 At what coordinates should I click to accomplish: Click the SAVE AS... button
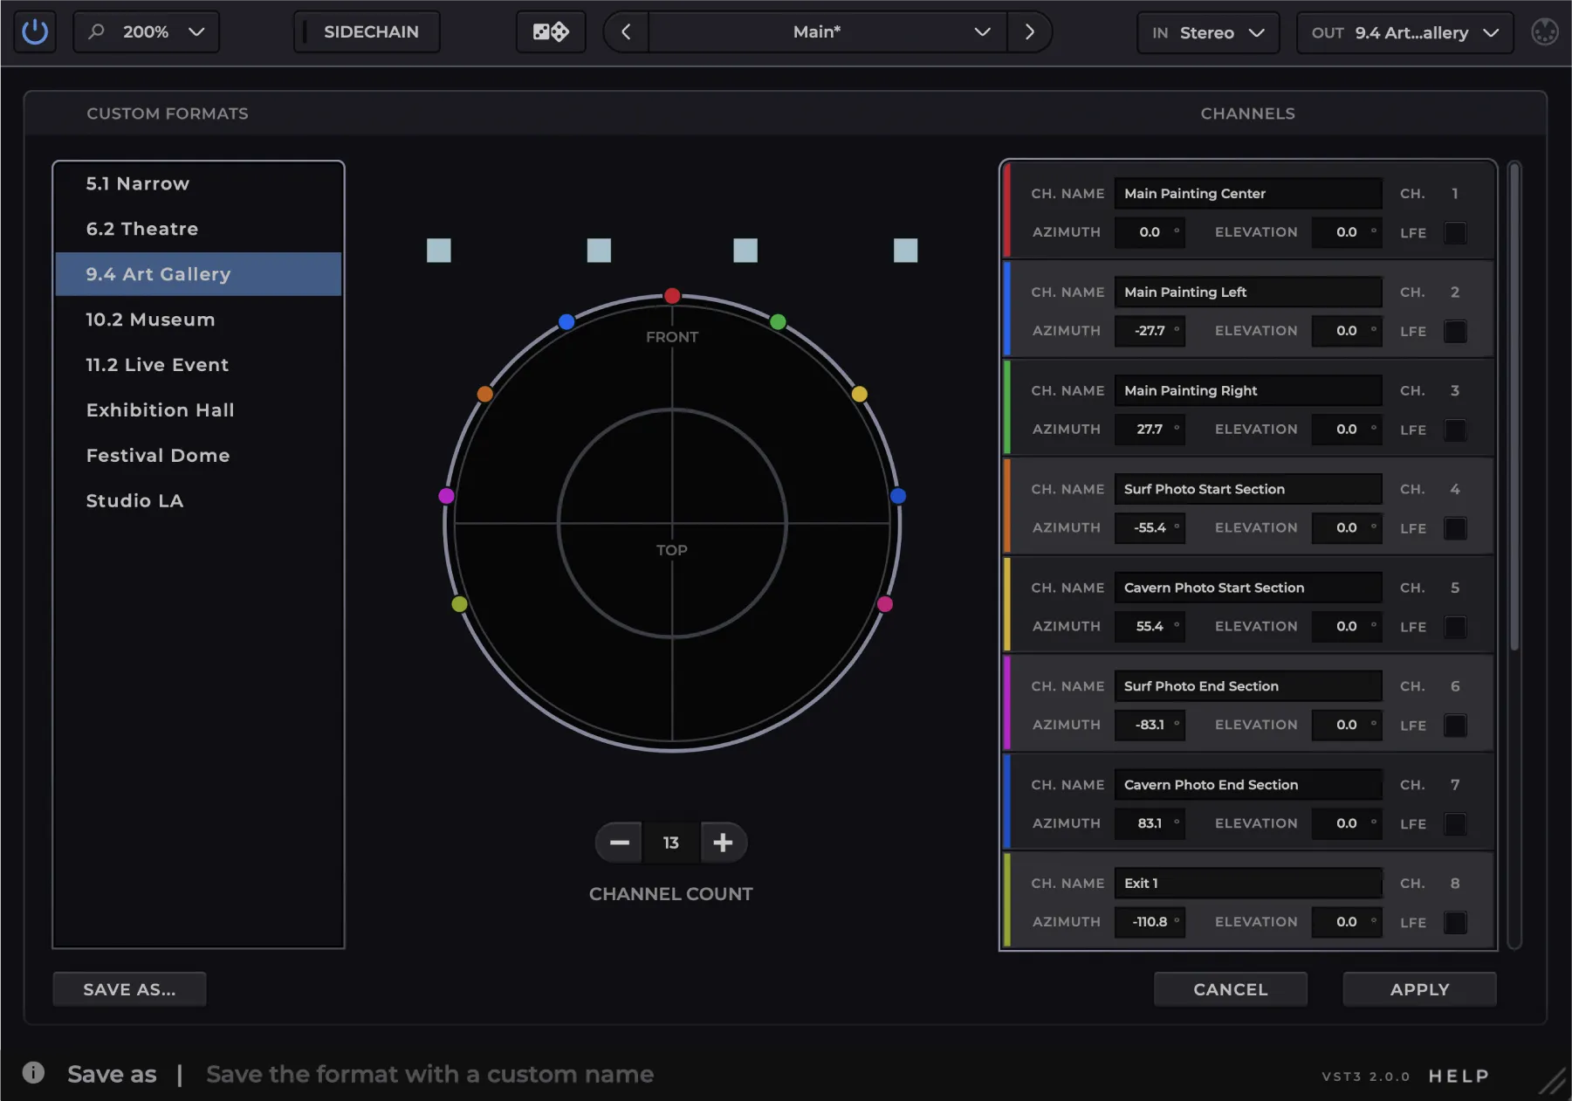(x=129, y=989)
